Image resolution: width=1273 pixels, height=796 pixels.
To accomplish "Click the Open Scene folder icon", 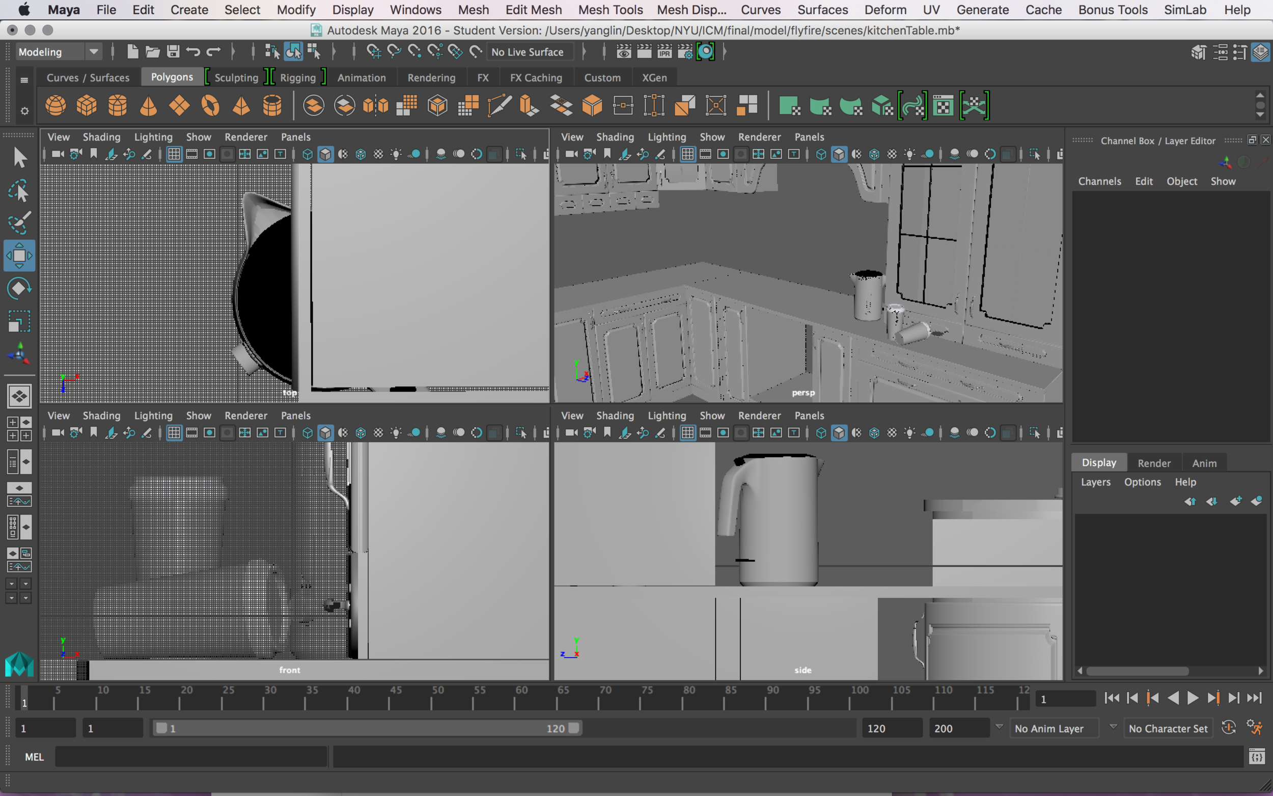I will [x=153, y=51].
